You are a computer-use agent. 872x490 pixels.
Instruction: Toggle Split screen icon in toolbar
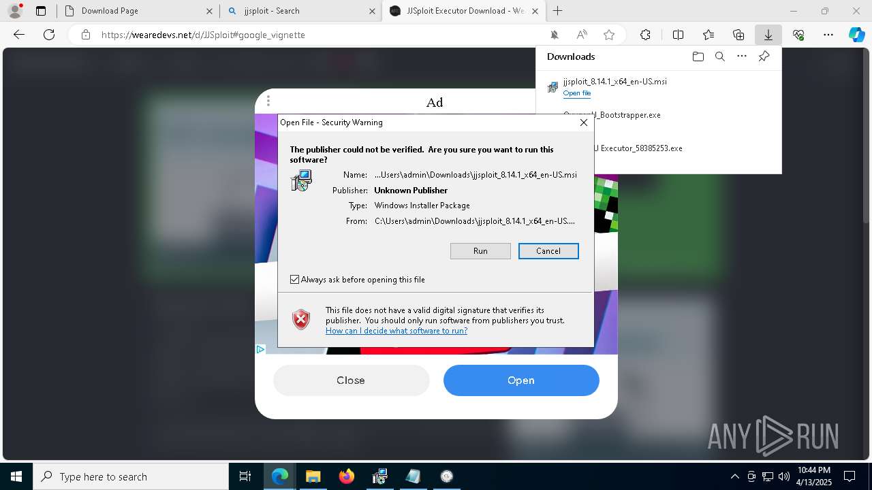pyautogui.click(x=678, y=35)
